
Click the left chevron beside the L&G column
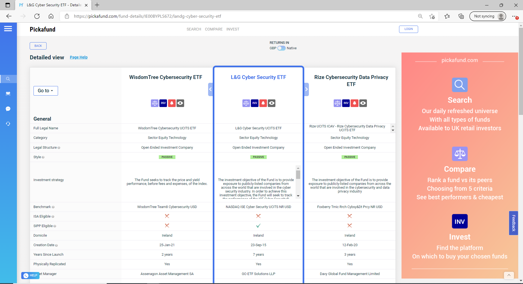(x=210, y=89)
